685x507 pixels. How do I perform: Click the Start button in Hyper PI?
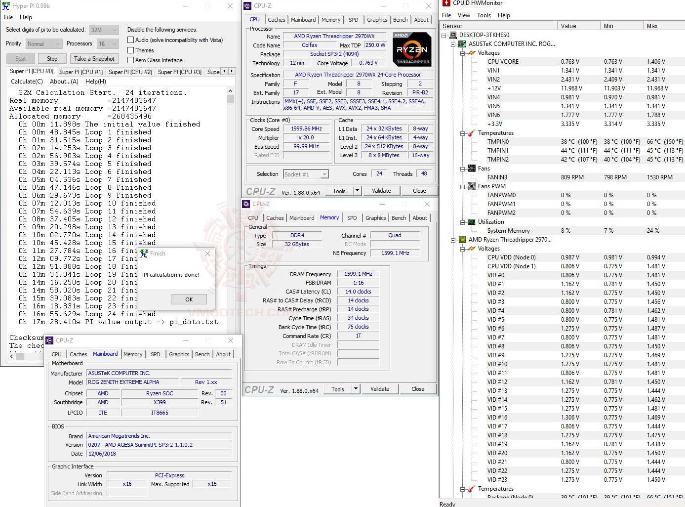20,59
